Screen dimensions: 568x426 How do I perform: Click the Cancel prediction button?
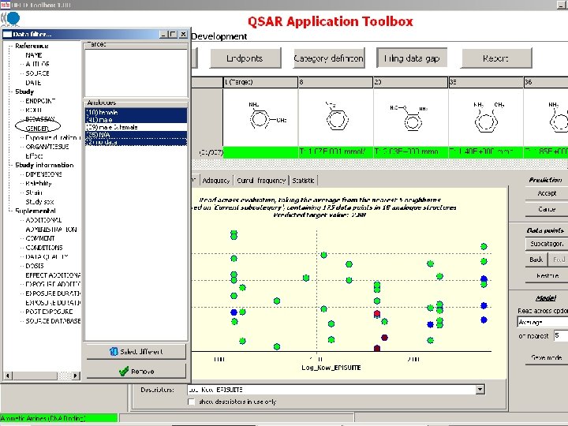547,209
